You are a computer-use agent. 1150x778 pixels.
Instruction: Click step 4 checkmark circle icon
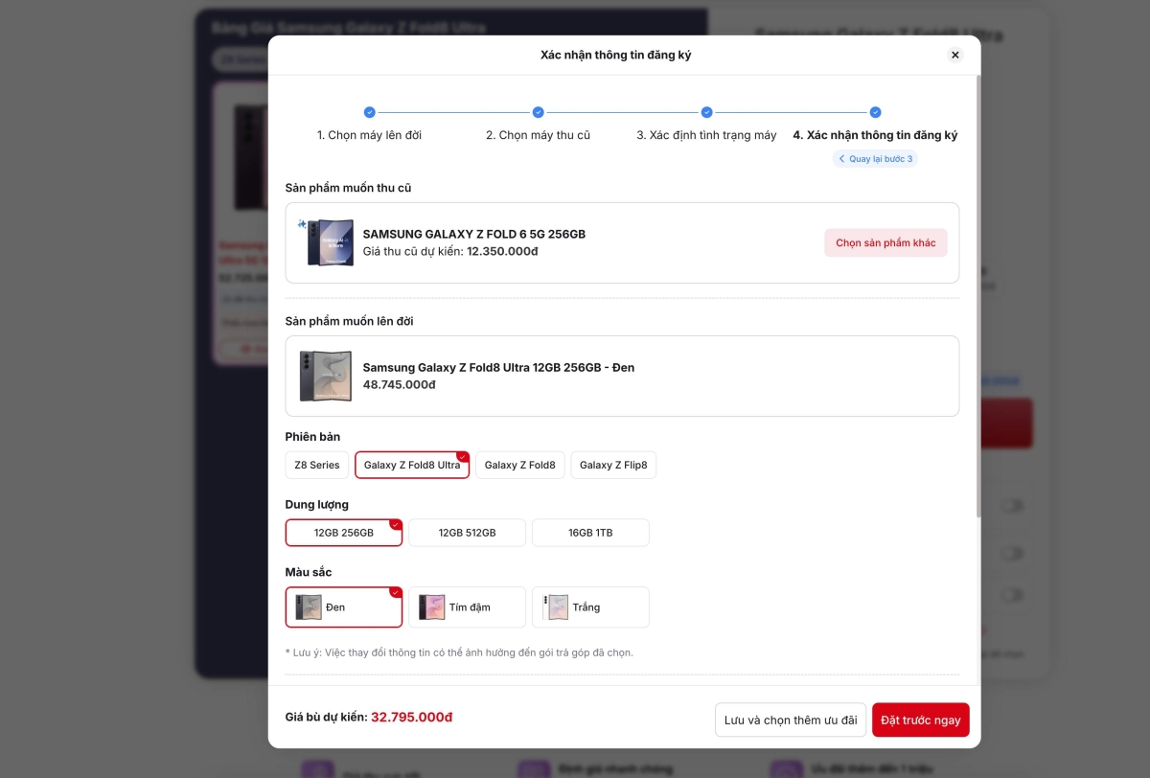click(x=875, y=112)
